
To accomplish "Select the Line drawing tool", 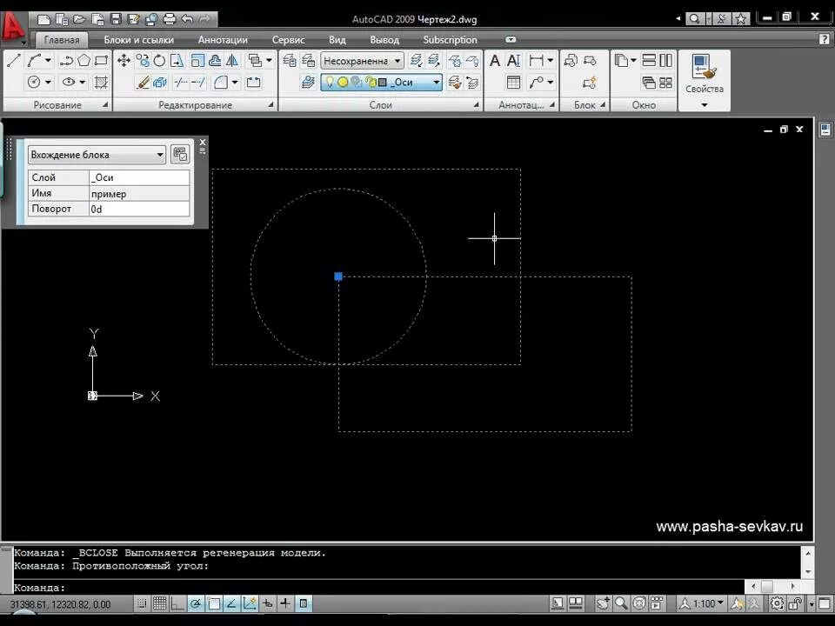I will point(13,61).
